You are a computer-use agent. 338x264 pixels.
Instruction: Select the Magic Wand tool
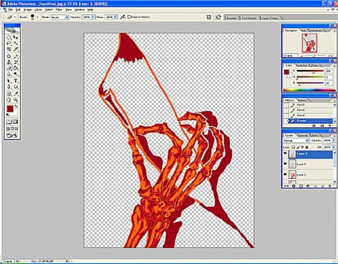16,43
